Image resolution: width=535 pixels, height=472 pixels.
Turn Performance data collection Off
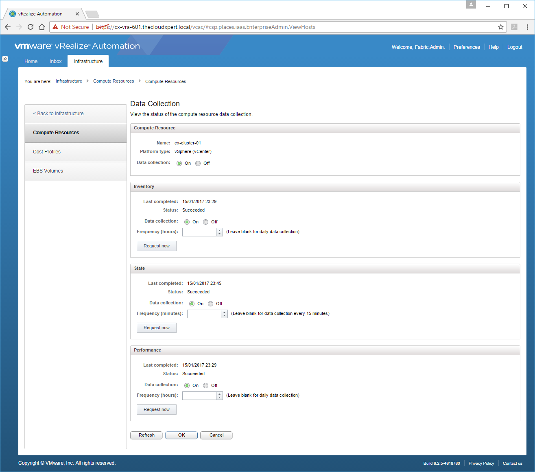tap(206, 385)
